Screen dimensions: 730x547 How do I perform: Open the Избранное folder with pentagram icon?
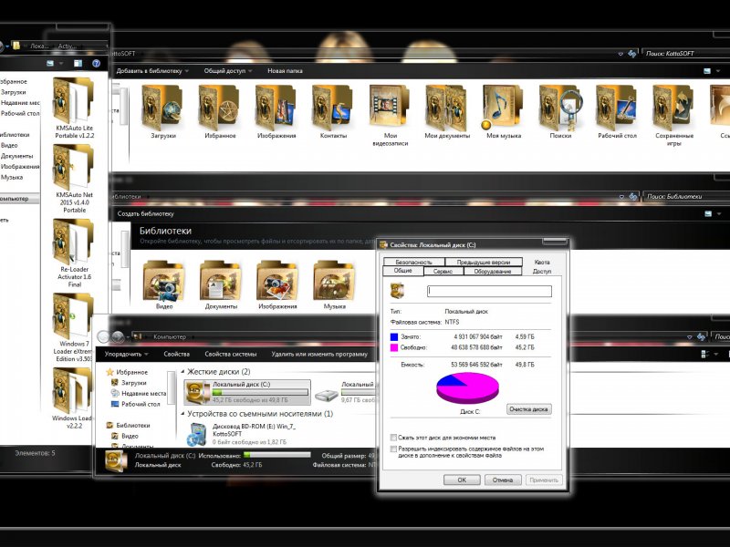(219, 108)
